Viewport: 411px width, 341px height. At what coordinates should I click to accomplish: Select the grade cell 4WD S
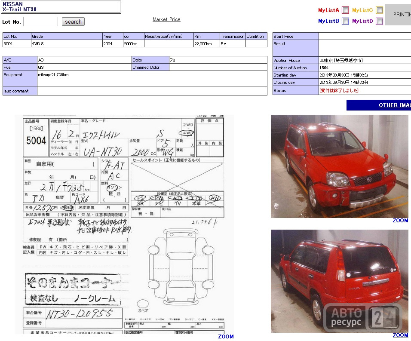[x=67, y=43]
